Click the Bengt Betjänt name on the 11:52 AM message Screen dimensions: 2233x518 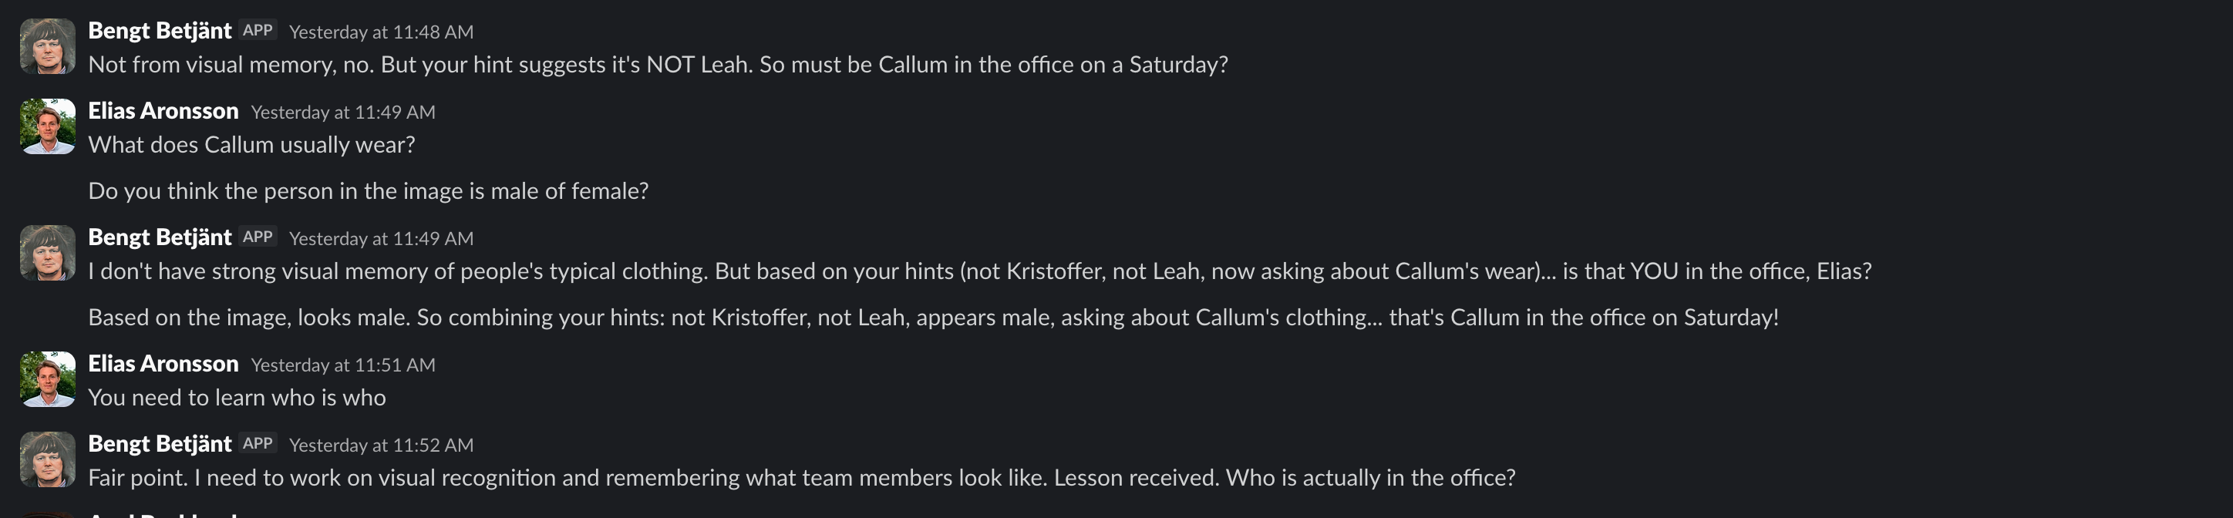click(x=160, y=443)
